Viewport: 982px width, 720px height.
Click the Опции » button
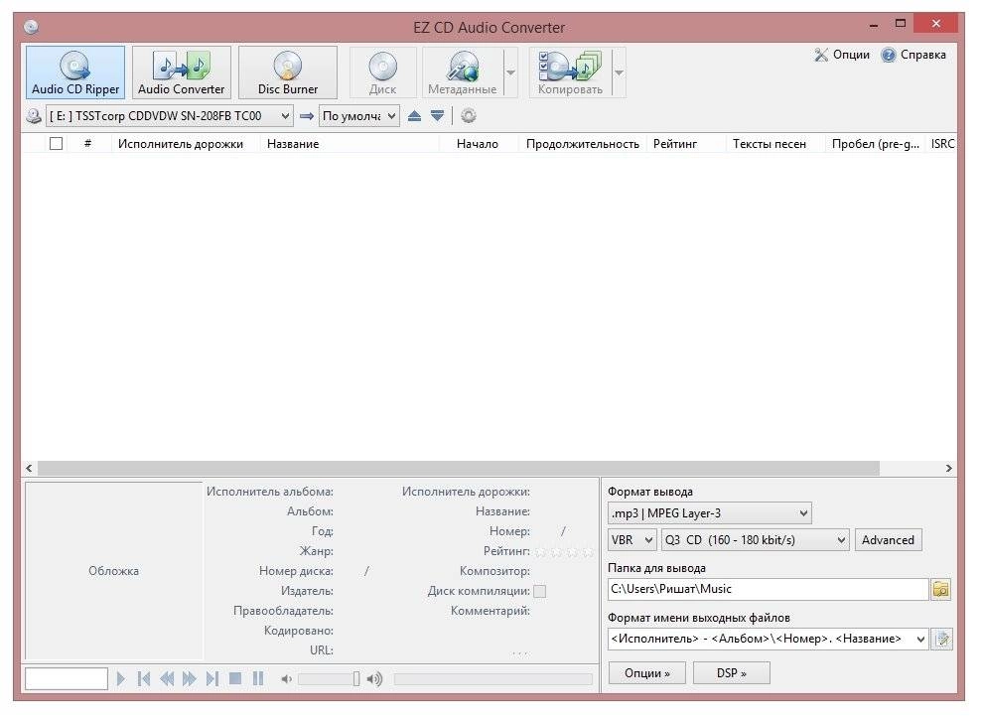[647, 673]
